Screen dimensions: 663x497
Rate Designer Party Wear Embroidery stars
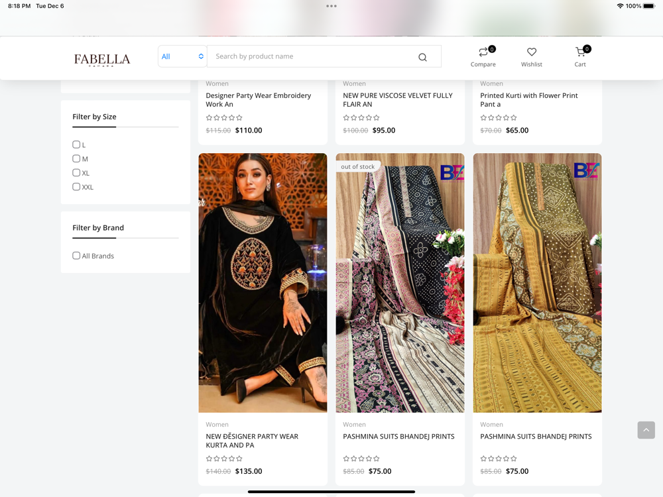pyautogui.click(x=224, y=117)
